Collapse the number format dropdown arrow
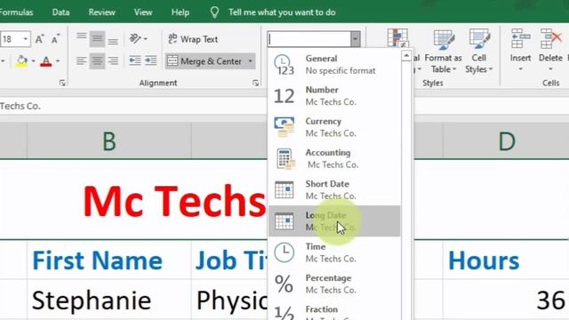The image size is (569, 320). 356,39
